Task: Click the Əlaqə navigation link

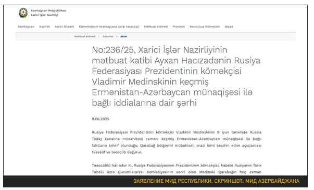Action: 229,26
